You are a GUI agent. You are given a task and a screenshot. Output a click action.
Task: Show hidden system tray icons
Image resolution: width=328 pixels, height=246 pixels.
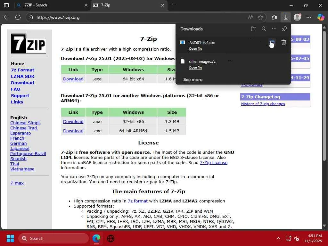click(278, 238)
